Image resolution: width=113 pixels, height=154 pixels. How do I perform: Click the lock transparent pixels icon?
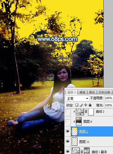click(x=77, y=105)
